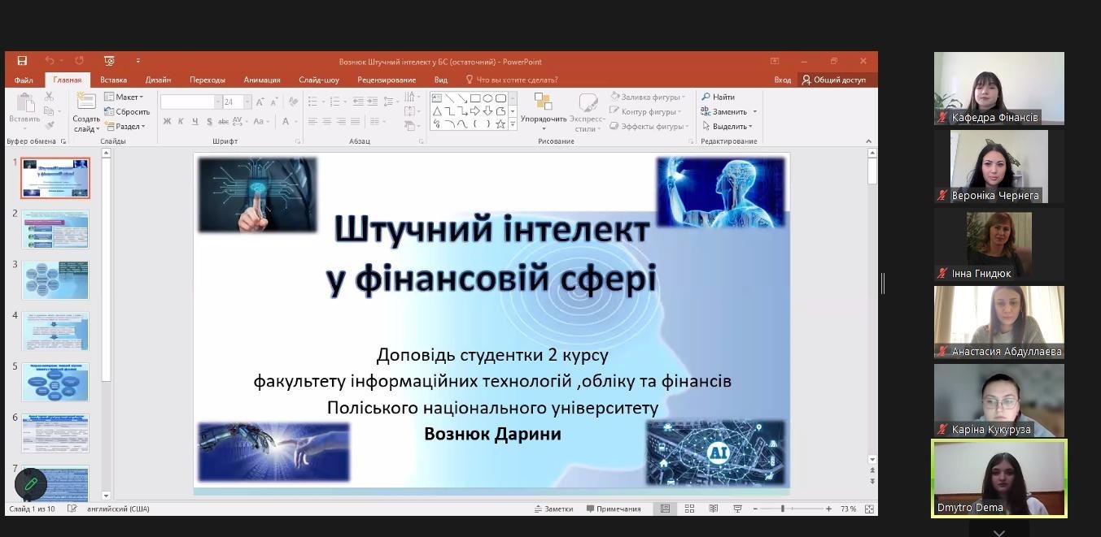
Task: Toggle Notes (Заметки) pane in status bar
Action: [x=553, y=509]
